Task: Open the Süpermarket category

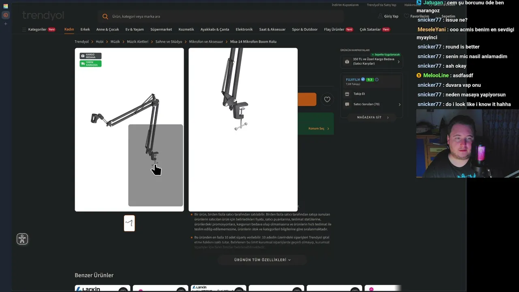Action: point(161,29)
